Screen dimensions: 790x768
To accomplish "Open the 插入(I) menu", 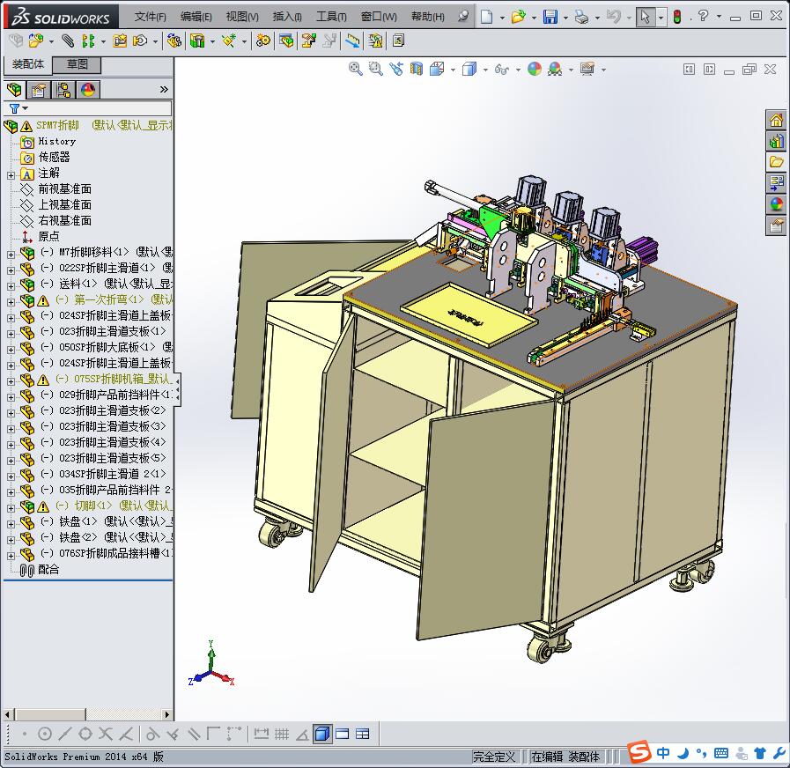I will point(287,17).
